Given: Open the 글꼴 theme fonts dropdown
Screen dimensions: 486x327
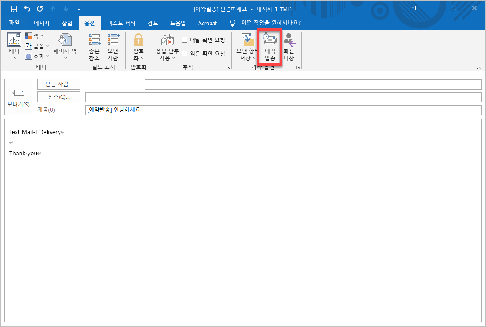Looking at the screenshot, I should [37, 46].
